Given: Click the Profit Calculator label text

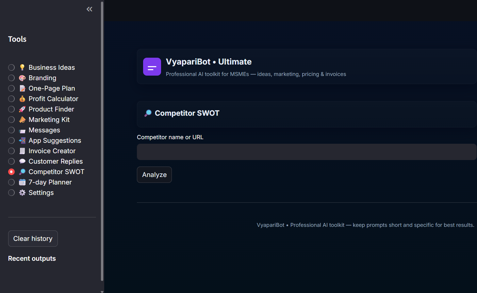Looking at the screenshot, I should point(54,99).
